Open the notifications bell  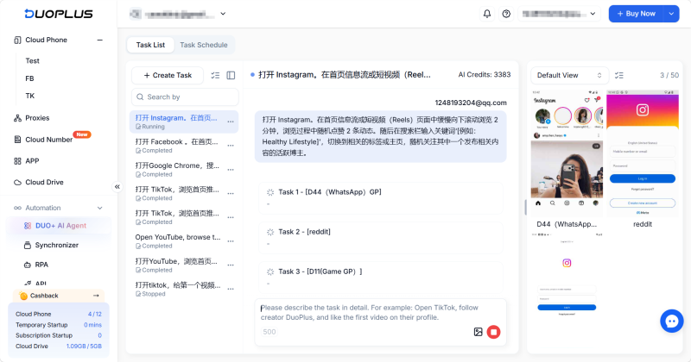487,14
